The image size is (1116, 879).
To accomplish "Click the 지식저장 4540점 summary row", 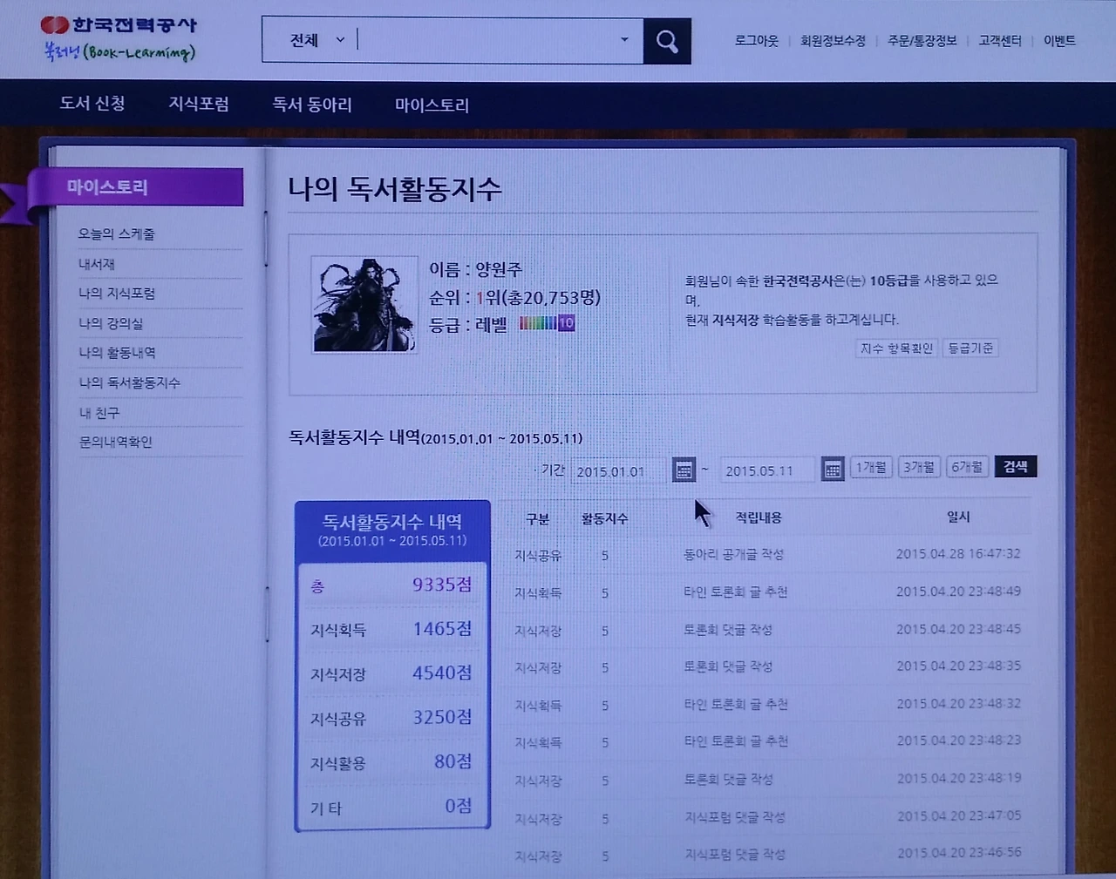I will click(x=391, y=673).
